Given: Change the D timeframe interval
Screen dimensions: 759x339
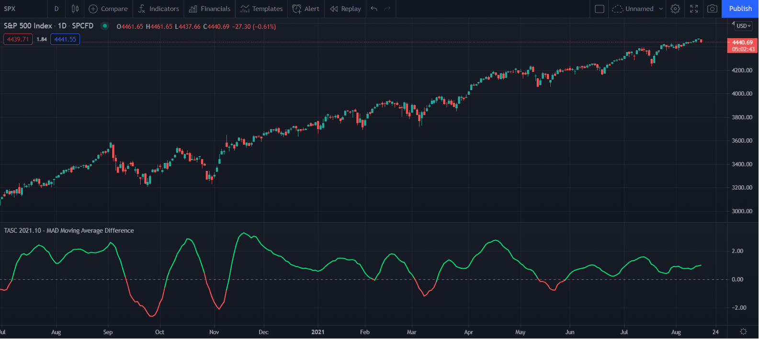Looking at the screenshot, I should click(x=57, y=9).
